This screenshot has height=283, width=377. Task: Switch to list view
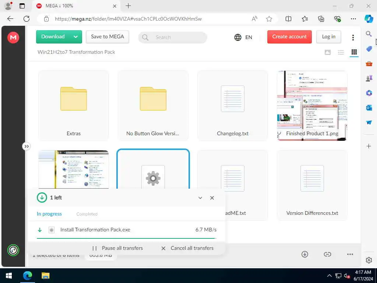click(341, 52)
